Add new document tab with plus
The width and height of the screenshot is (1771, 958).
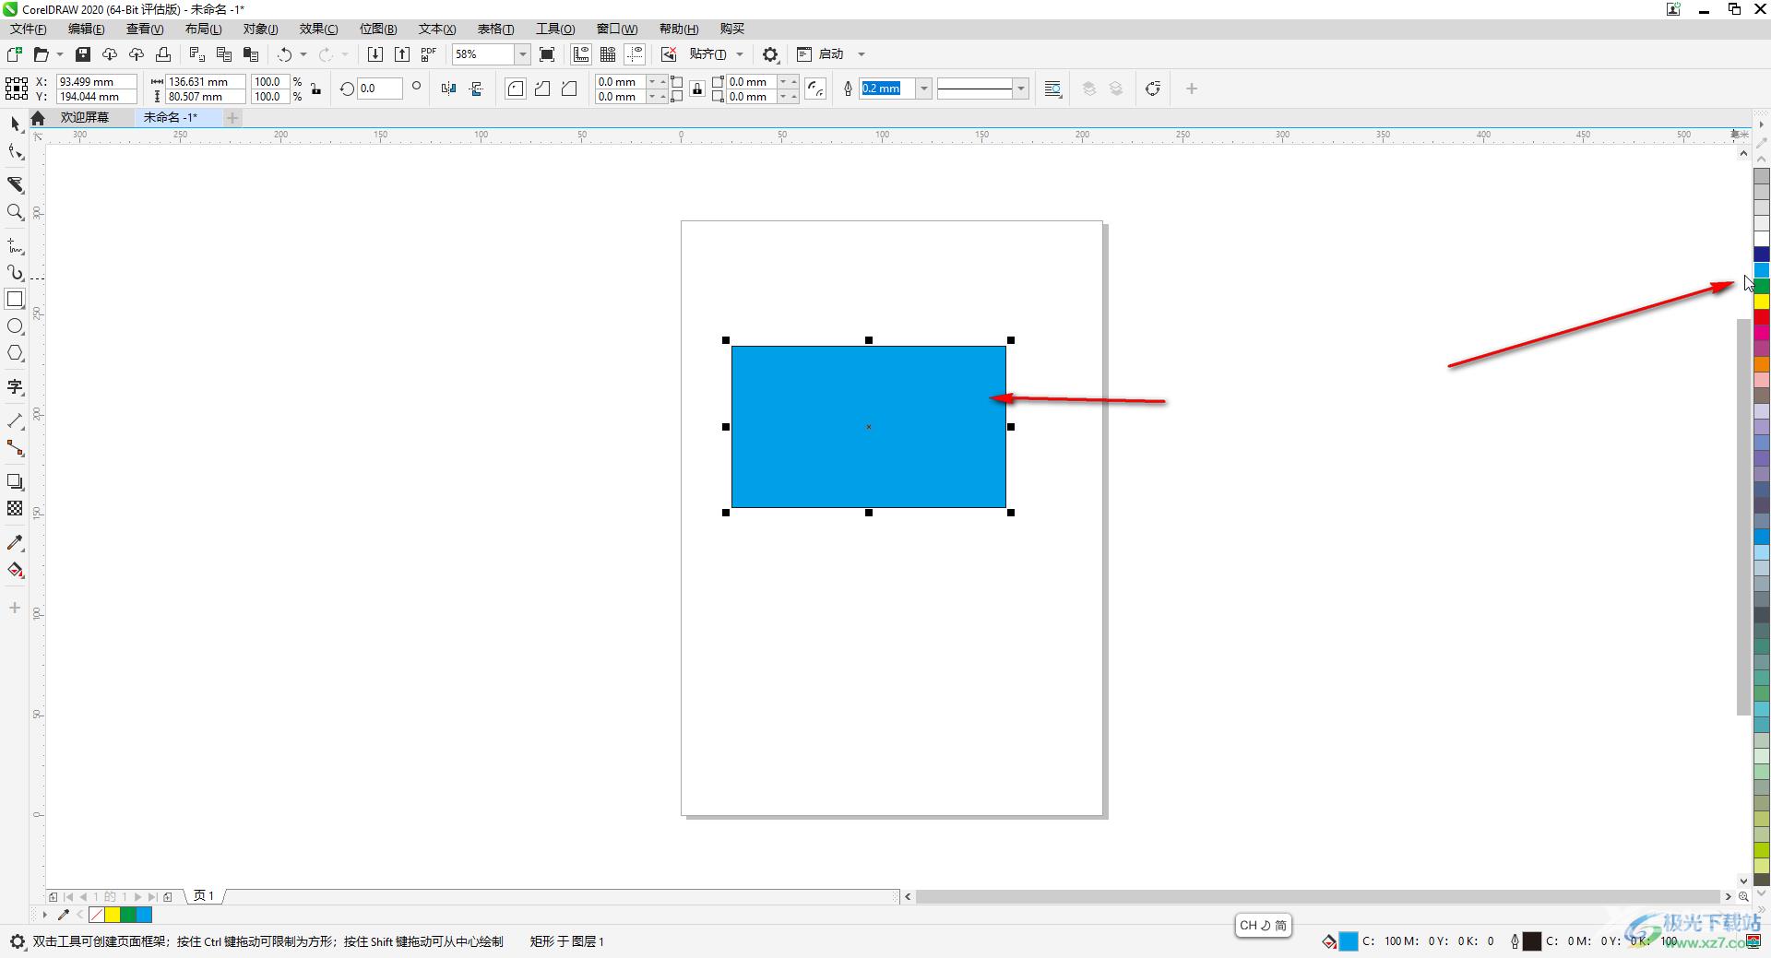232,117
